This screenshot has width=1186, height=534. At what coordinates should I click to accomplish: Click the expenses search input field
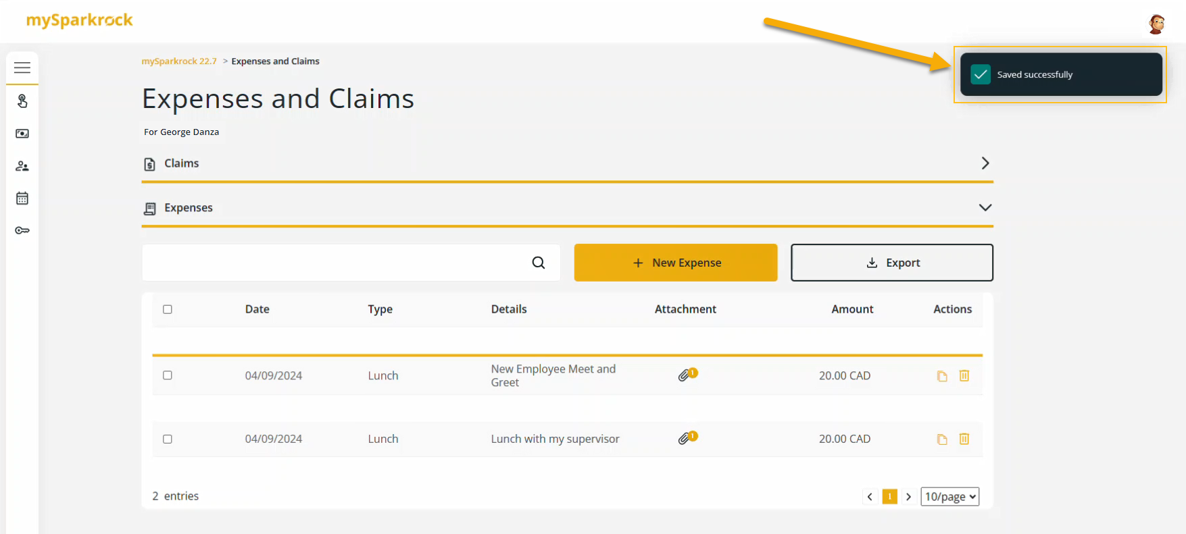click(x=335, y=263)
